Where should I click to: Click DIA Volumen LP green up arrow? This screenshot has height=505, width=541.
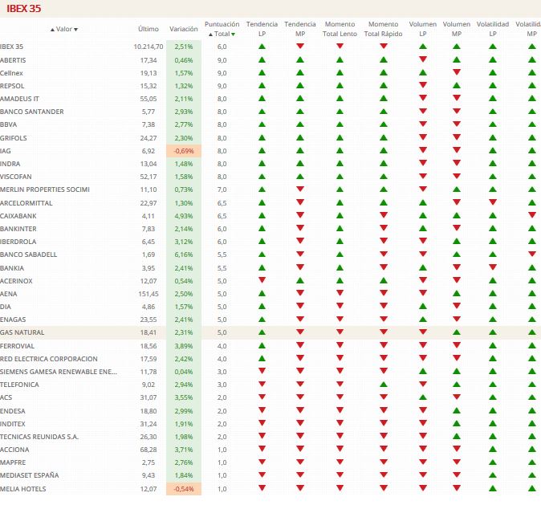pos(423,306)
